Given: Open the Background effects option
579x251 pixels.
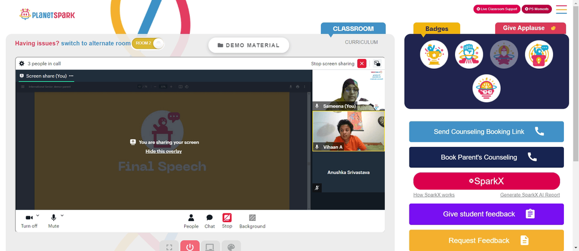Looking at the screenshot, I should click(x=252, y=221).
